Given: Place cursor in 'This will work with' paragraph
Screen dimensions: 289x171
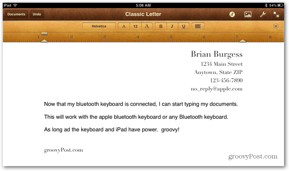Looking at the screenshot, I should [x=136, y=117].
